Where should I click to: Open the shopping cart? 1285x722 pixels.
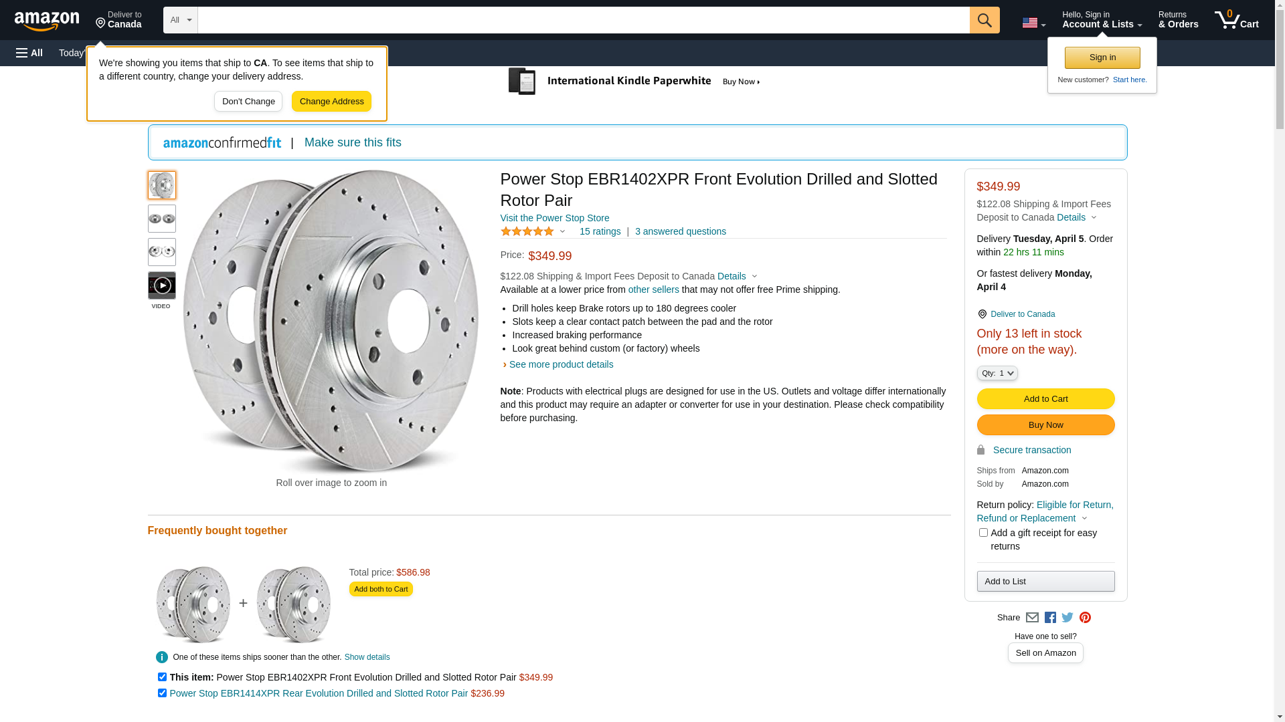click(x=1236, y=20)
